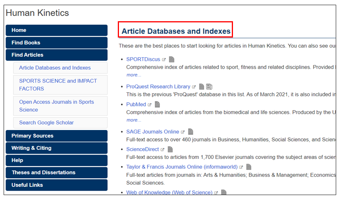Click the external link icon beside PubMed
This screenshot has height=199, width=339.
point(150,105)
